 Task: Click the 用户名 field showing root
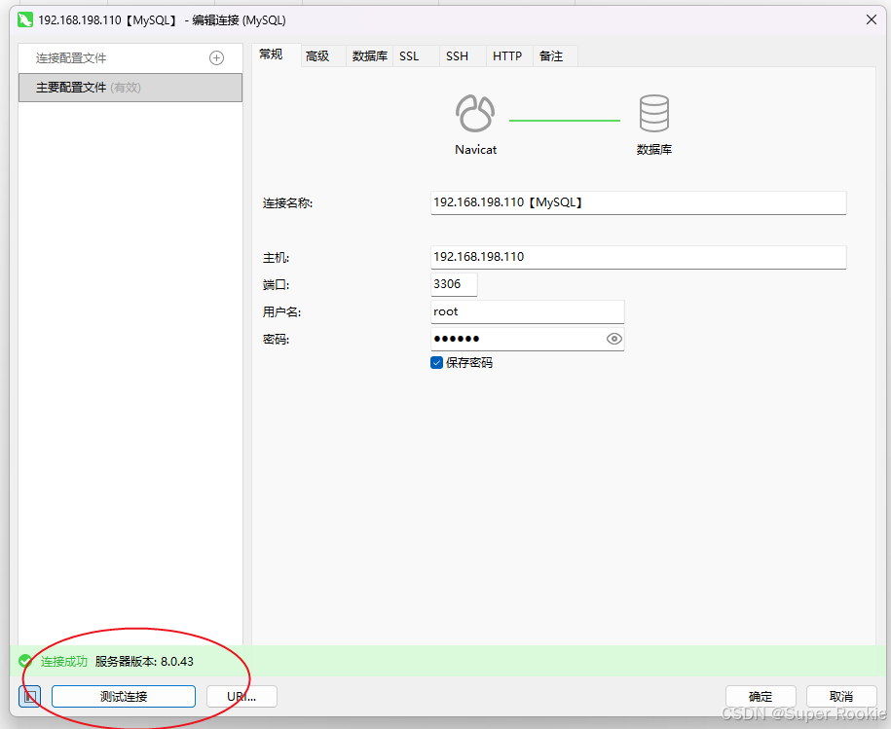528,311
